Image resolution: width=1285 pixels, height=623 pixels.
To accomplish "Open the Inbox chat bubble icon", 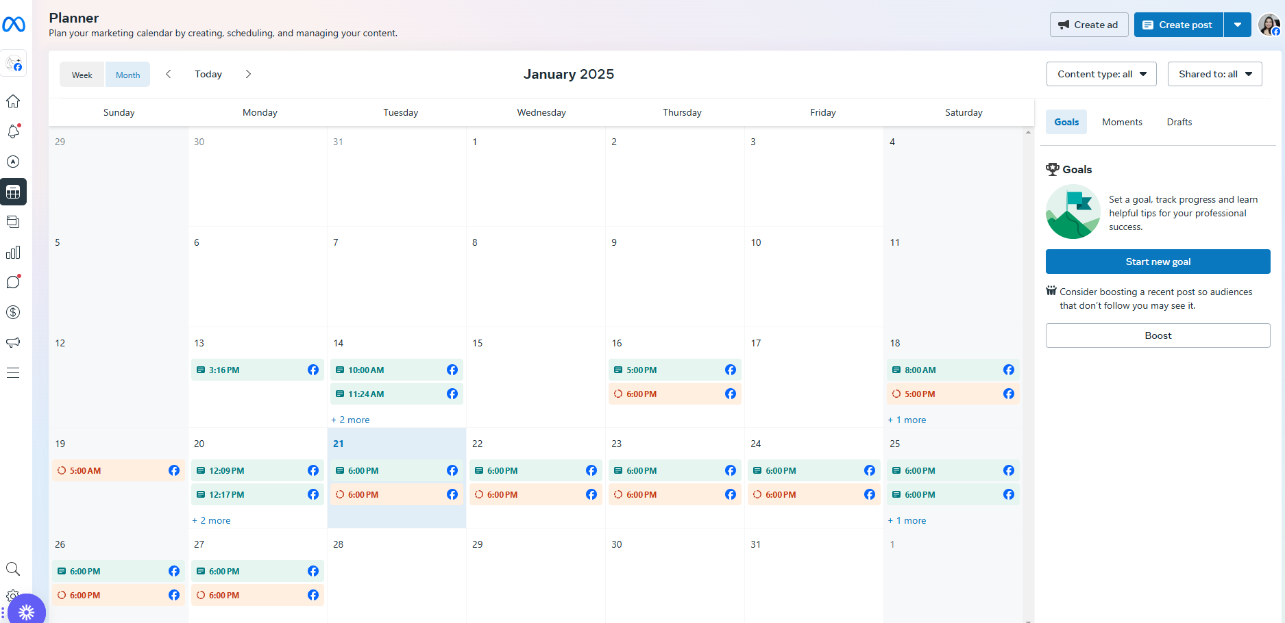I will tap(13, 282).
